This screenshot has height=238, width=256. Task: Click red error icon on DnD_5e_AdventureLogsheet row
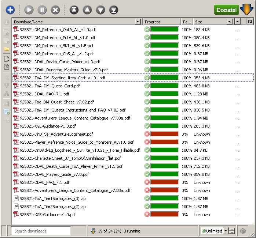[x=147, y=134]
